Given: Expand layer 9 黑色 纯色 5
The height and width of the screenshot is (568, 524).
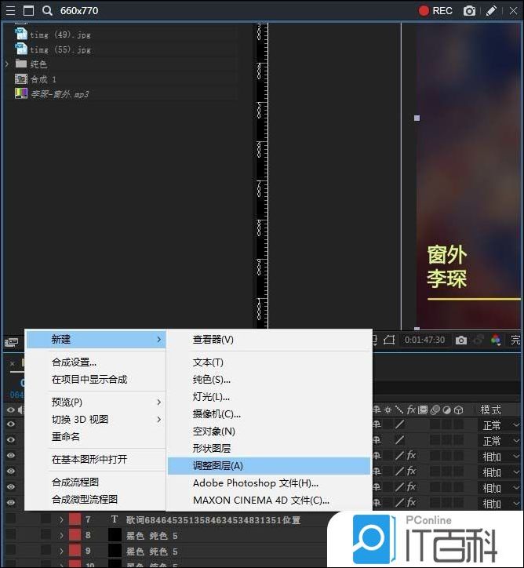Looking at the screenshot, I should pyautogui.click(x=61, y=551).
